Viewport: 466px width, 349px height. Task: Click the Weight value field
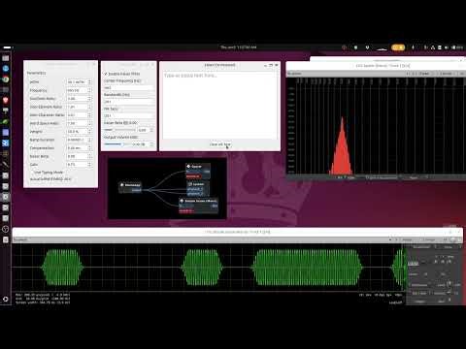(x=77, y=132)
